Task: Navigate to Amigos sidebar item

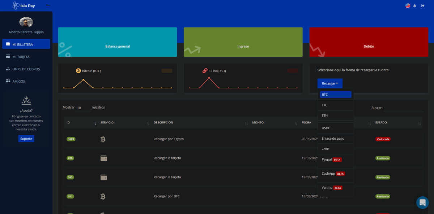Action: click(26, 81)
